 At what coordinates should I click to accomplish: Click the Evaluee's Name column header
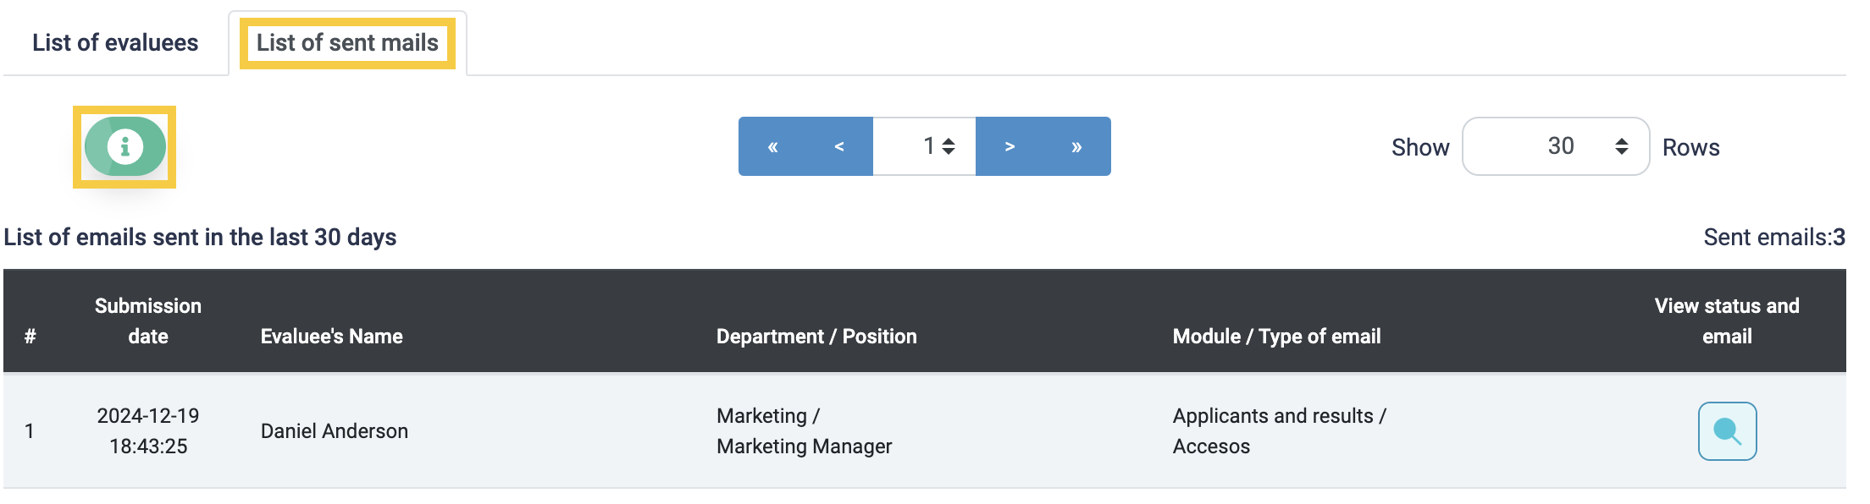click(x=332, y=337)
